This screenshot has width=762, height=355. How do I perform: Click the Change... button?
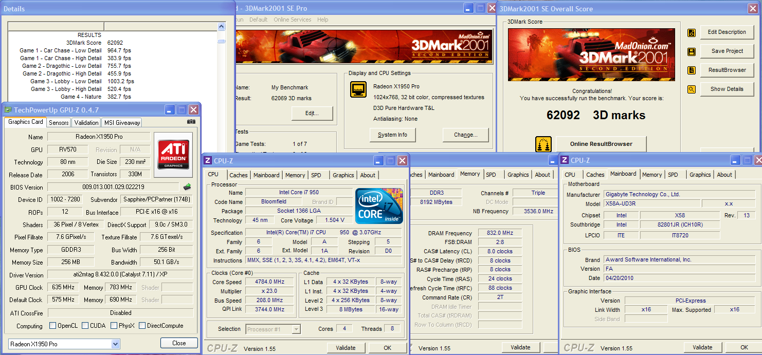pyautogui.click(x=465, y=135)
